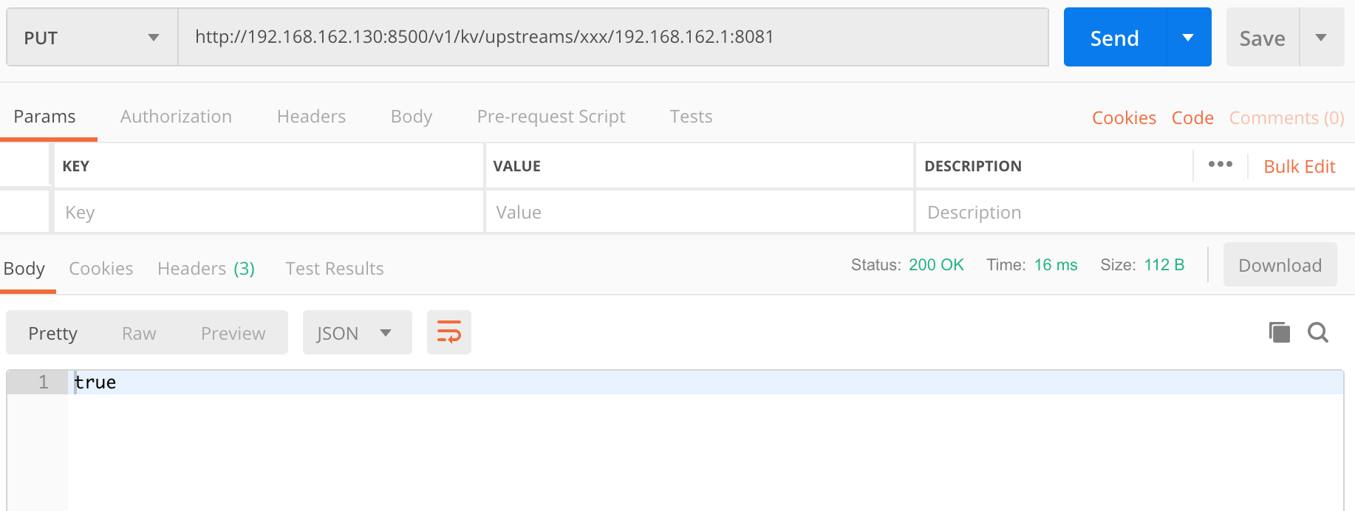Switch to the Authorization tab
This screenshot has width=1355, height=511.
tap(176, 117)
